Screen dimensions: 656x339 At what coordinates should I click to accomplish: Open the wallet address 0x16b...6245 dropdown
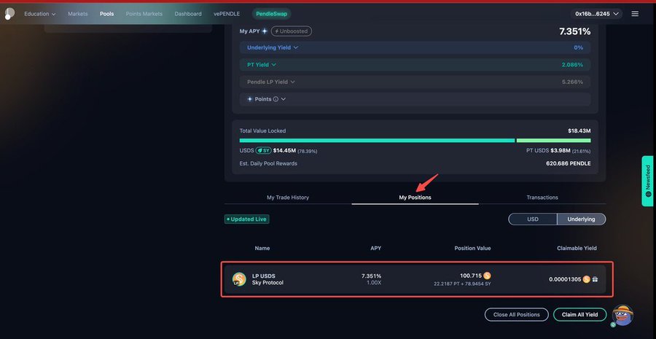click(x=597, y=13)
